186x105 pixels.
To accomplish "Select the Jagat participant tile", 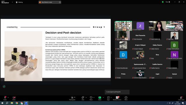I will pos(157,74).
